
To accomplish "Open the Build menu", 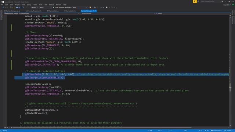I will pos(23,5).
